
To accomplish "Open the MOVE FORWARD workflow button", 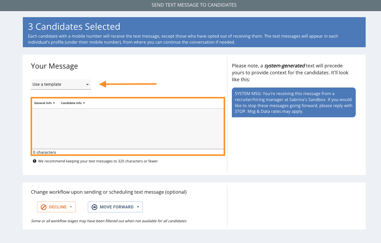I will click(115, 207).
